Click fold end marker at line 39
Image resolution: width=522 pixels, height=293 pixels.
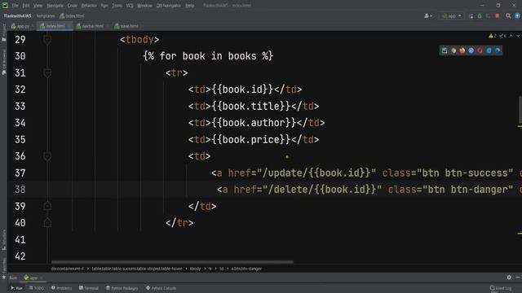click(47, 206)
